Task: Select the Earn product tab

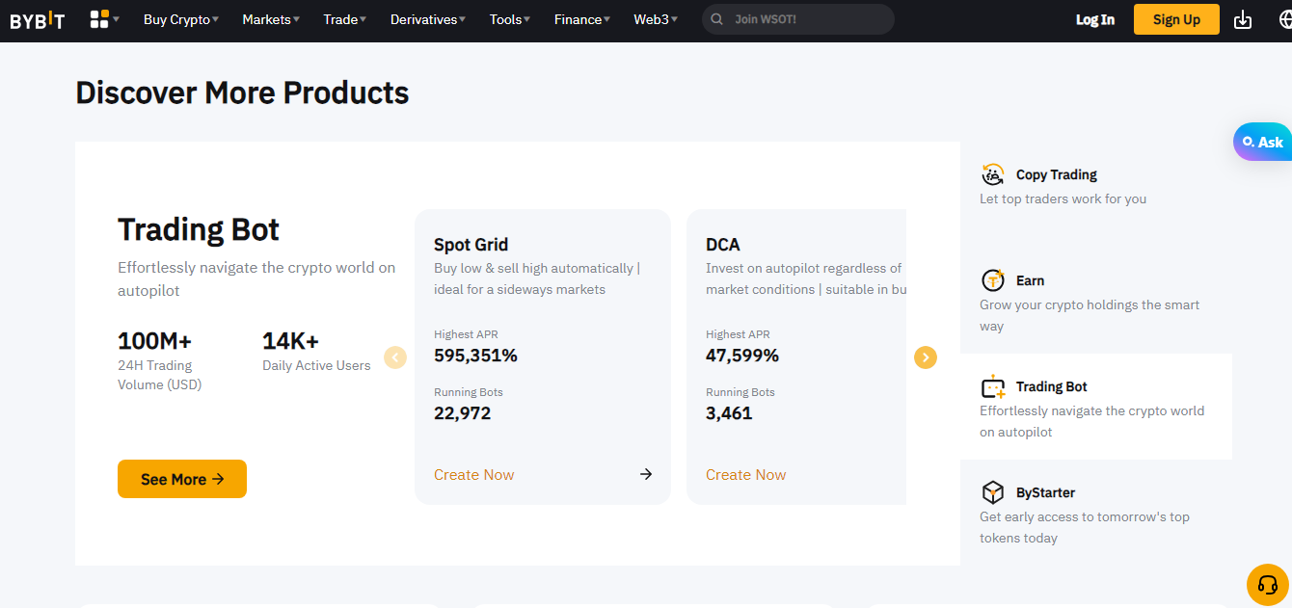Action: (x=1096, y=301)
